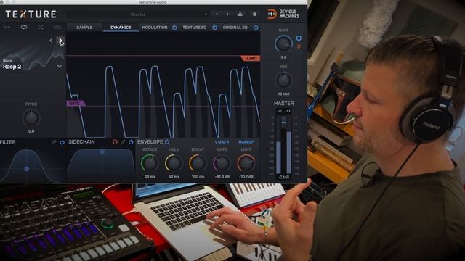The width and height of the screenshot is (465, 261).
Task: Switch to the Modulation tab
Action: (155, 28)
